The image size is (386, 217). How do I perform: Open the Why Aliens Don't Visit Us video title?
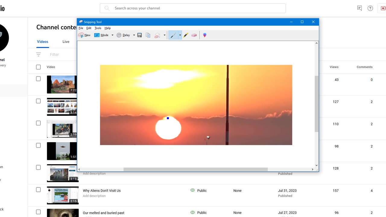(x=102, y=190)
